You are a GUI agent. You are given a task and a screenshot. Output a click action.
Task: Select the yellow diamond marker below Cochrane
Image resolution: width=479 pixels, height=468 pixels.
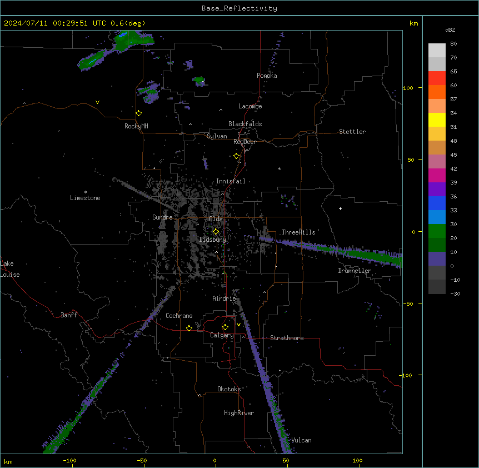(x=189, y=328)
